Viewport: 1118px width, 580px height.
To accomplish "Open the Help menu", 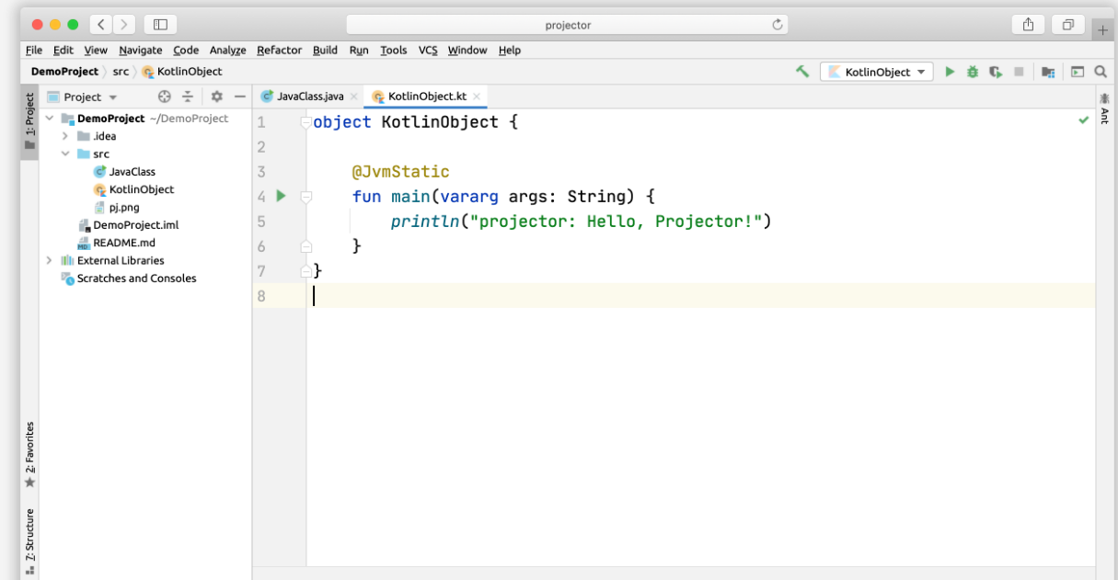I will 510,50.
